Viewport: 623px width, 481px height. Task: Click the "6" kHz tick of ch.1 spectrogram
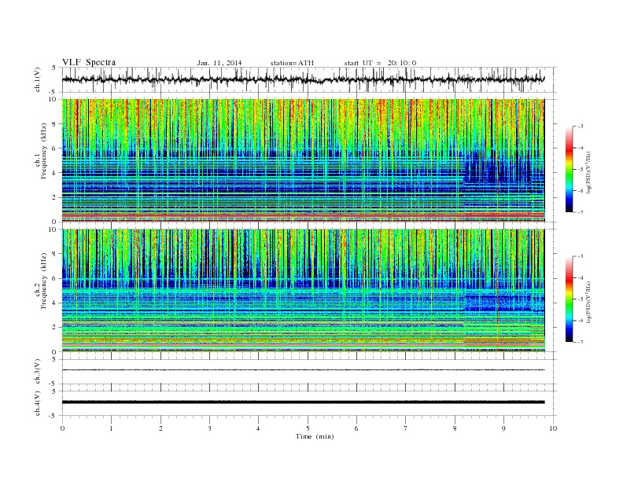coord(55,149)
